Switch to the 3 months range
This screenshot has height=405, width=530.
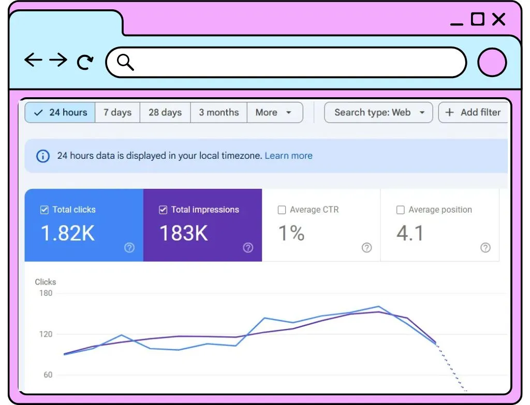tap(219, 112)
